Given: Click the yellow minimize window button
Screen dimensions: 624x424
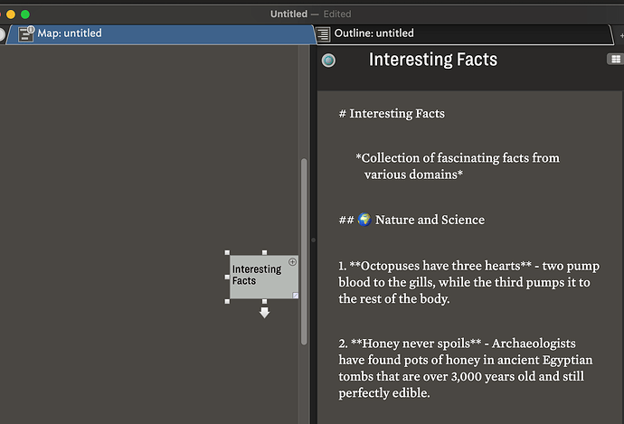Looking at the screenshot, I should click(x=11, y=14).
